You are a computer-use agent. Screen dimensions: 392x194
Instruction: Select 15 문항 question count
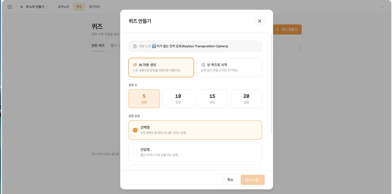pyautogui.click(x=212, y=99)
